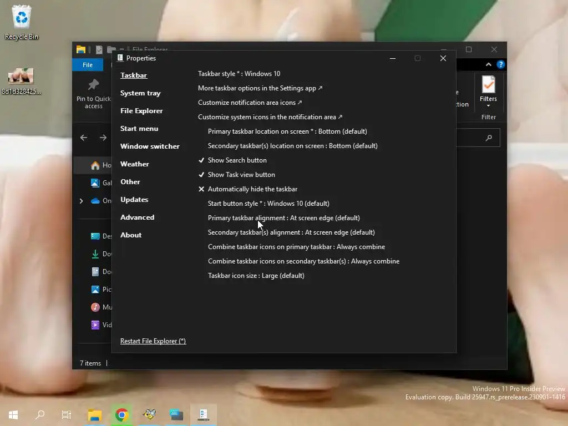Open Task View on the taskbar
The image size is (568, 426).
tap(67, 414)
